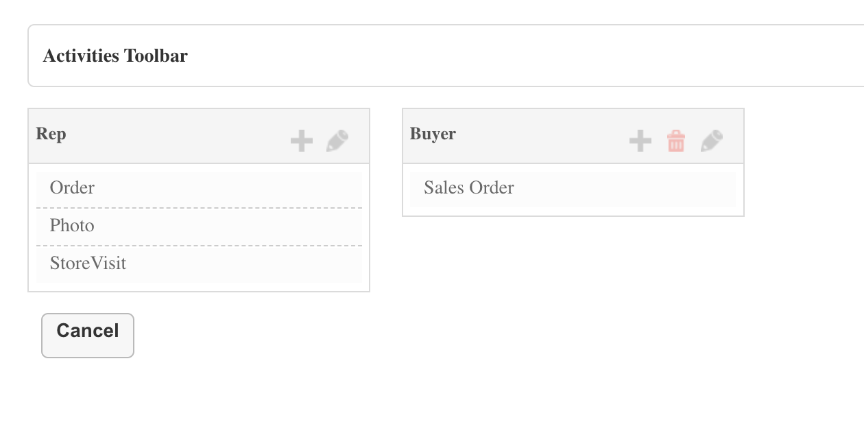
Task: Cancel and leave the Activities Toolbar
Action: 88,336
